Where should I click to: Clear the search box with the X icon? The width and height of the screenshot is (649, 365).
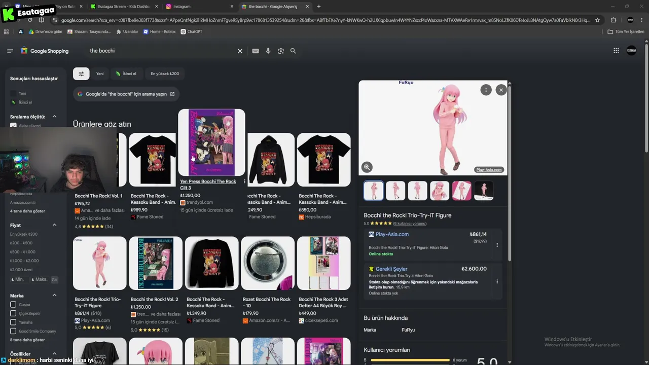coord(240,51)
